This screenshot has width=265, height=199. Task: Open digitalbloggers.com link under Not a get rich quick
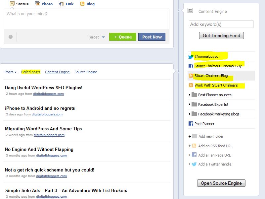point(51,176)
